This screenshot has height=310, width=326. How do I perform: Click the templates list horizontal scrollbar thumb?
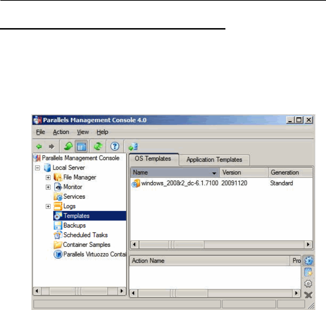[x=171, y=245]
